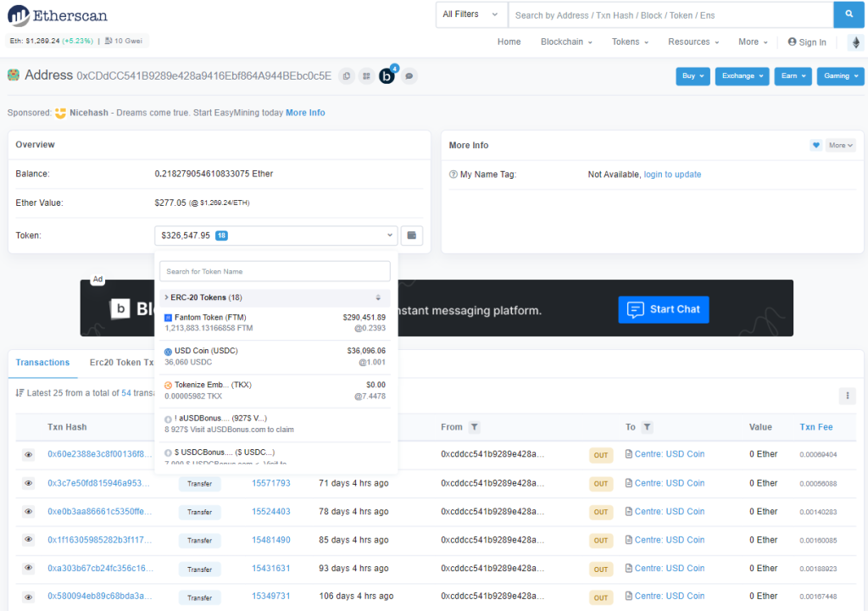This screenshot has width=868, height=611.
Task: Open the Buy dropdown button
Action: (693, 75)
